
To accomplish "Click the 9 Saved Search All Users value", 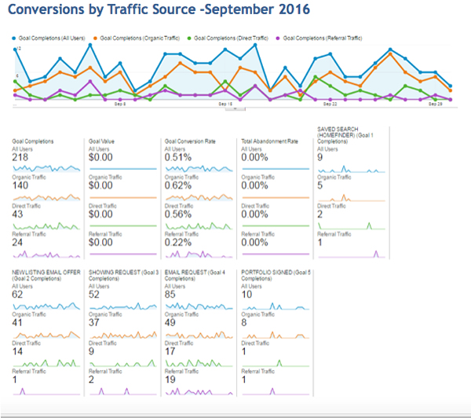I will 320,157.
